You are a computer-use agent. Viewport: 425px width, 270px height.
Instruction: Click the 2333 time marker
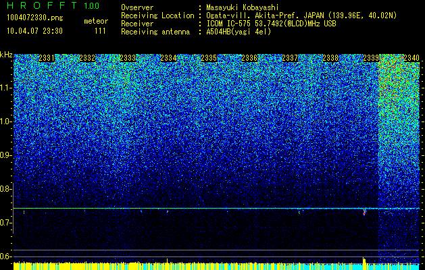128,58
